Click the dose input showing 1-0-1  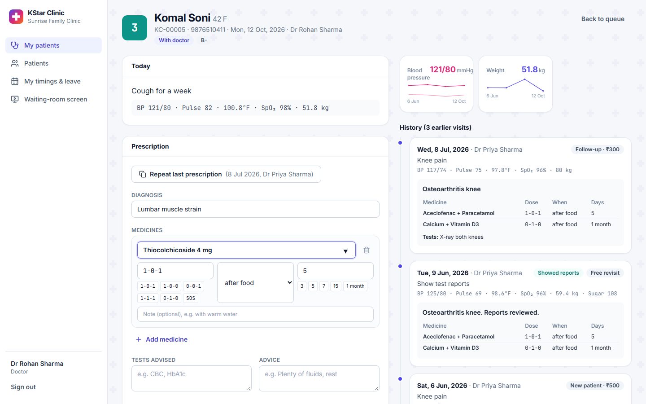pyautogui.click(x=175, y=271)
